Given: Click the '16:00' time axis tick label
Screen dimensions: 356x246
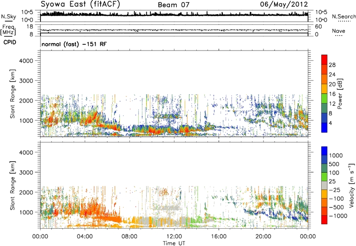Looking at the screenshot, I should tap(218, 237).
